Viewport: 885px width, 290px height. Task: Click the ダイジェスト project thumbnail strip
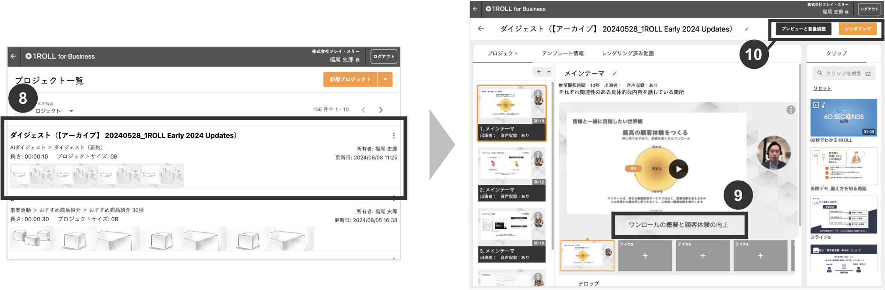click(97, 176)
